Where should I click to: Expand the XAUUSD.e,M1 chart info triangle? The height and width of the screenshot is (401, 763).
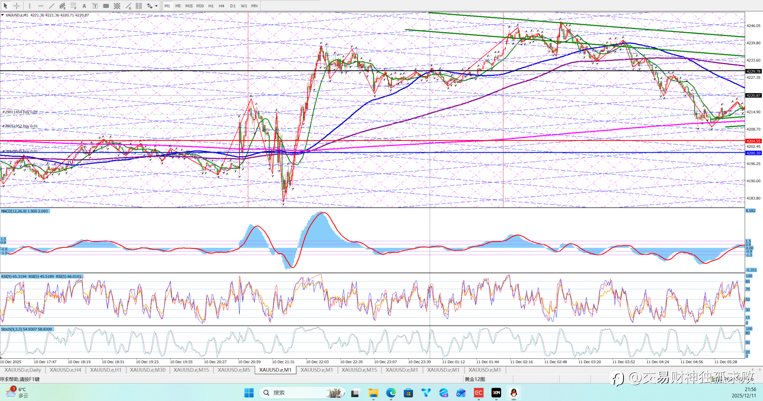(x=2, y=15)
